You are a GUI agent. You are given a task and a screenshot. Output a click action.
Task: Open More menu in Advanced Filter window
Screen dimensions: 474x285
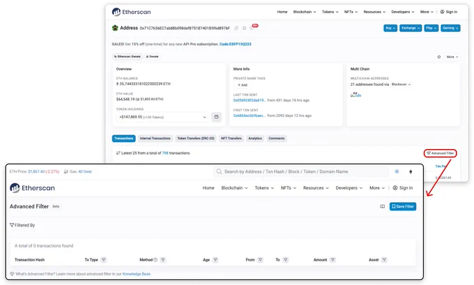(377, 188)
